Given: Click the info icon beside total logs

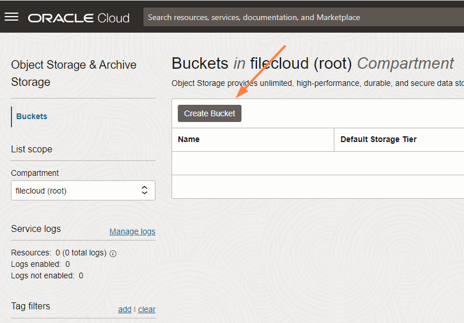Looking at the screenshot, I should [113, 253].
